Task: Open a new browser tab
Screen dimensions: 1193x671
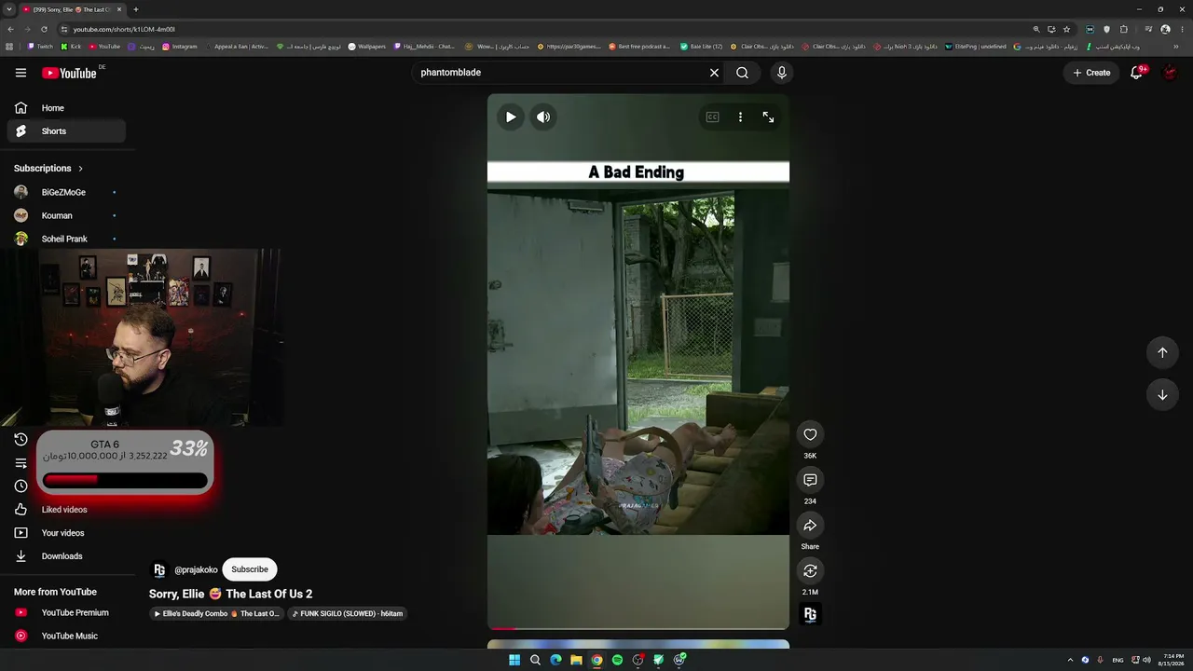Action: tap(135, 9)
